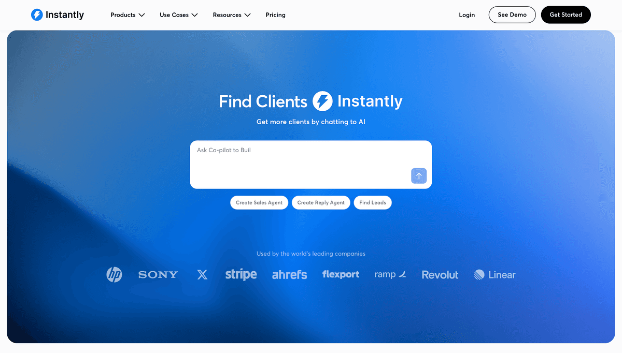The height and width of the screenshot is (353, 622).
Task: Submit prompt with the arrow-up button
Action: pyautogui.click(x=419, y=176)
